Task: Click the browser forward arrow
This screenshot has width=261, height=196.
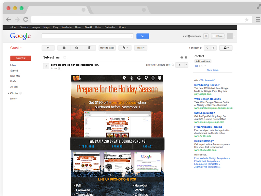Action: (17, 20)
